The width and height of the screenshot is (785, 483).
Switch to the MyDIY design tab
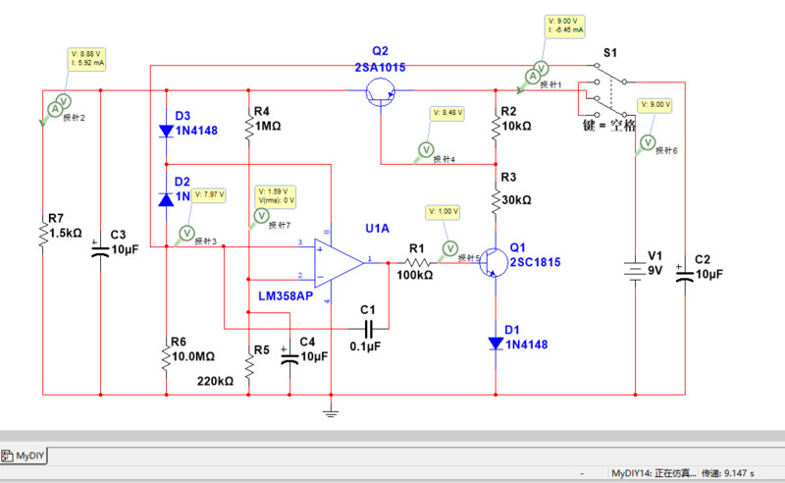point(26,456)
